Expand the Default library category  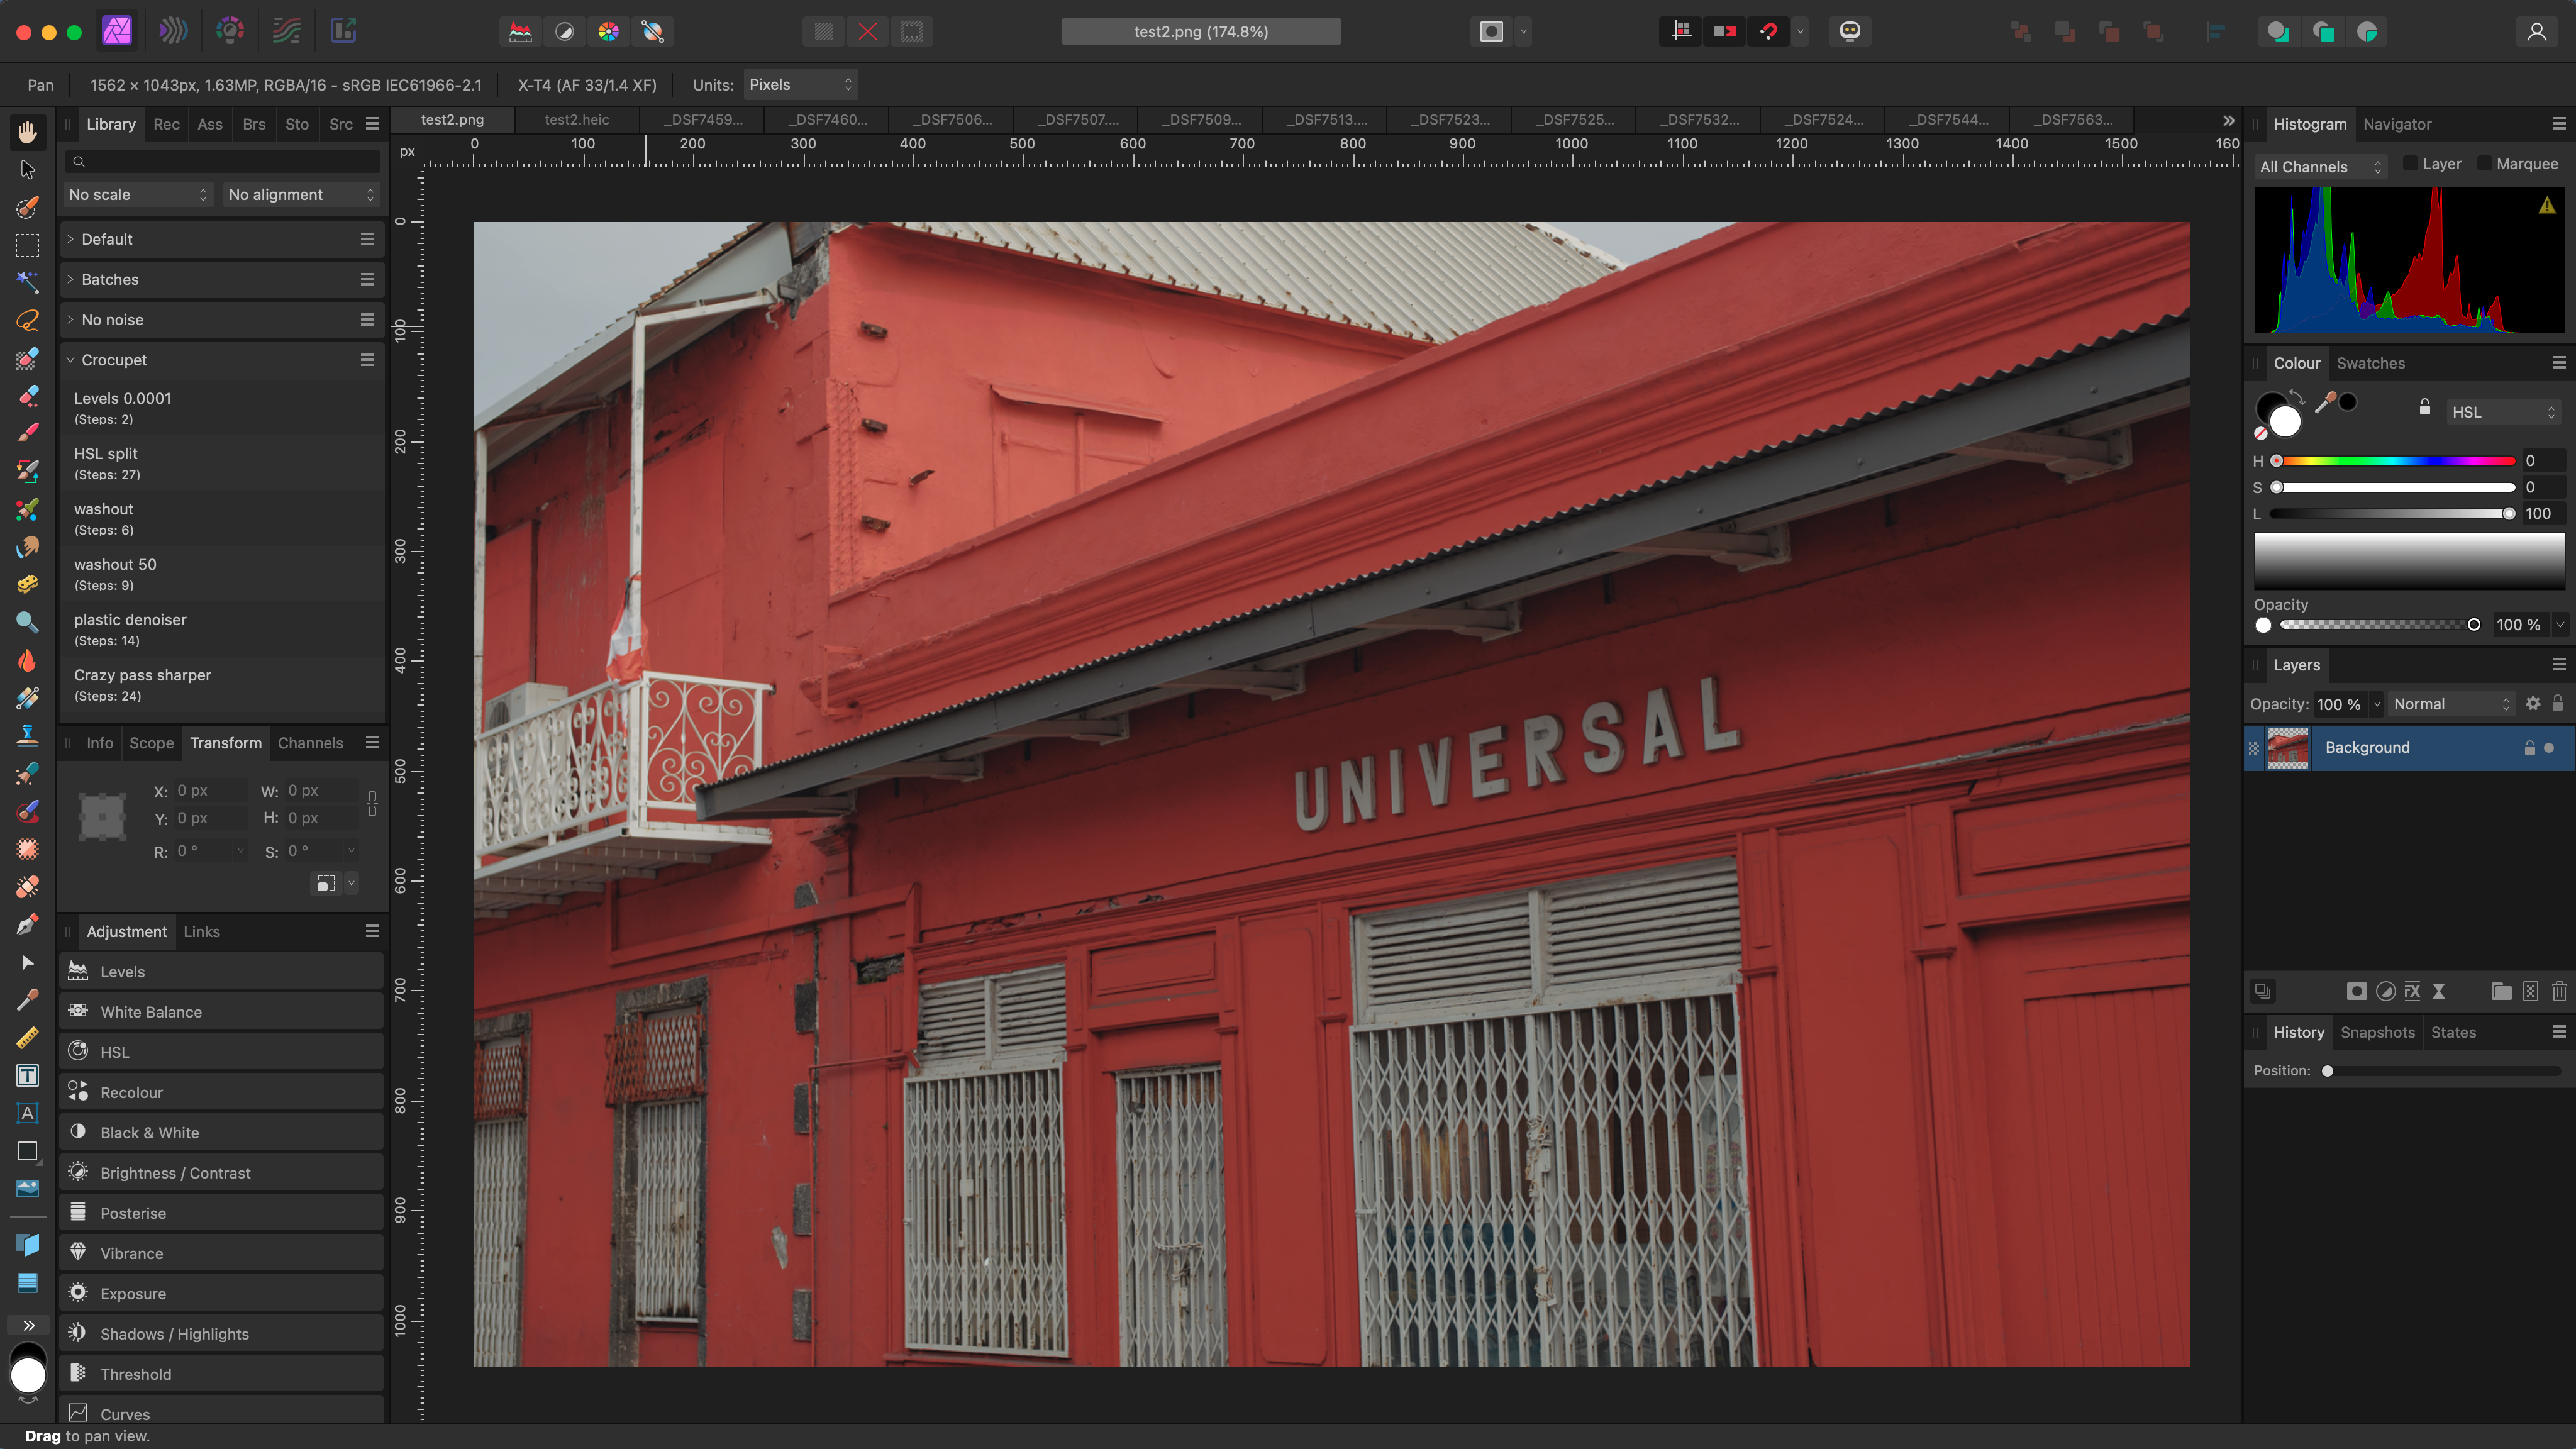pyautogui.click(x=70, y=239)
